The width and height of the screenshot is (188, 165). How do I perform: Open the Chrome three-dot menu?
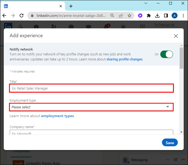point(183,16)
